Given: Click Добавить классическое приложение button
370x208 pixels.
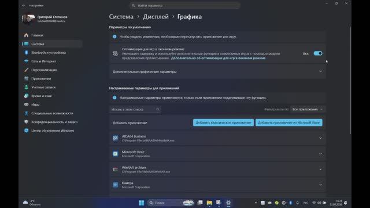Looking at the screenshot, I should 223,122.
